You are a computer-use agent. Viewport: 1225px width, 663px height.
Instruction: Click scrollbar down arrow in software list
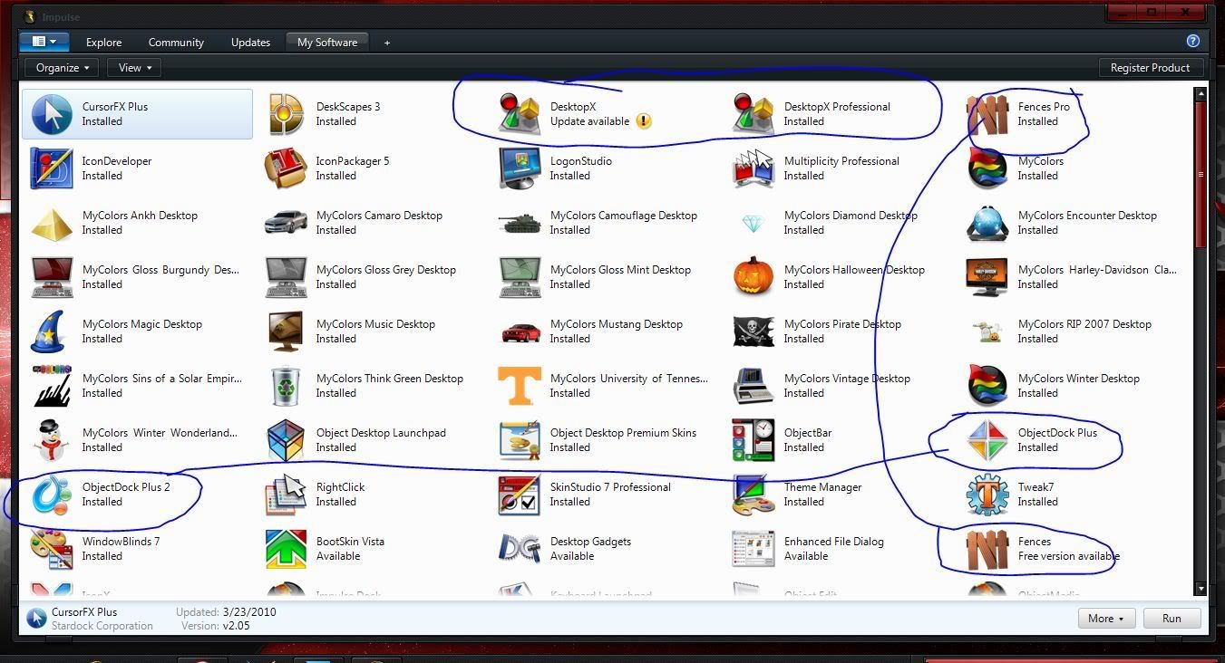[x=1201, y=589]
